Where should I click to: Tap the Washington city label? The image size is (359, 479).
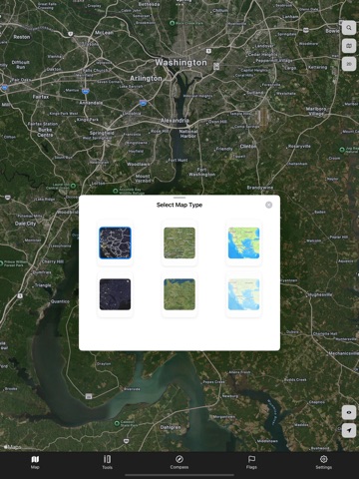click(180, 63)
